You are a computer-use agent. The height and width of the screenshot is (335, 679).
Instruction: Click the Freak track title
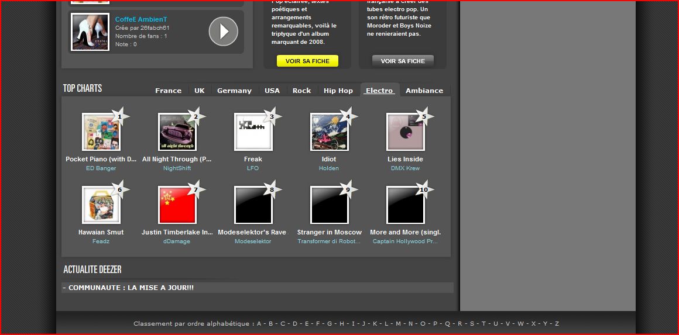[x=253, y=159]
